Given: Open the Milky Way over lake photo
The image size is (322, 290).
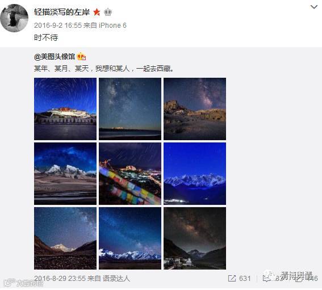Looking at the screenshot, I should [130, 109].
